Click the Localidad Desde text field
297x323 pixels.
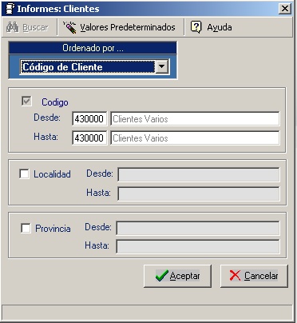(x=199, y=174)
